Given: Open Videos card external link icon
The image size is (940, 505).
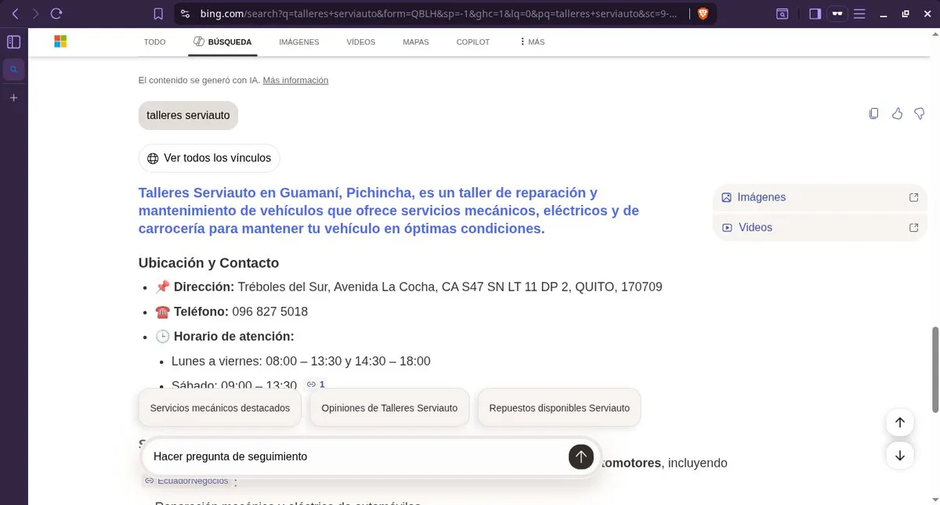Looking at the screenshot, I should click(x=913, y=228).
